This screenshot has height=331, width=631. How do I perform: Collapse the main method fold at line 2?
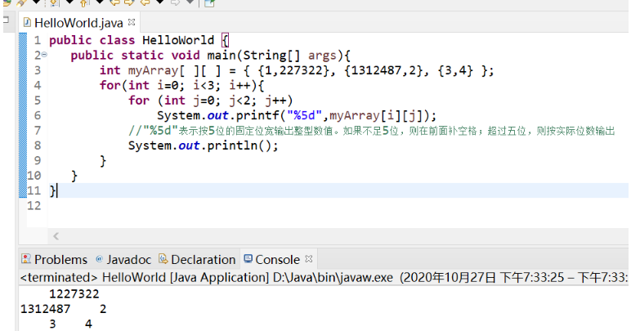(44, 55)
